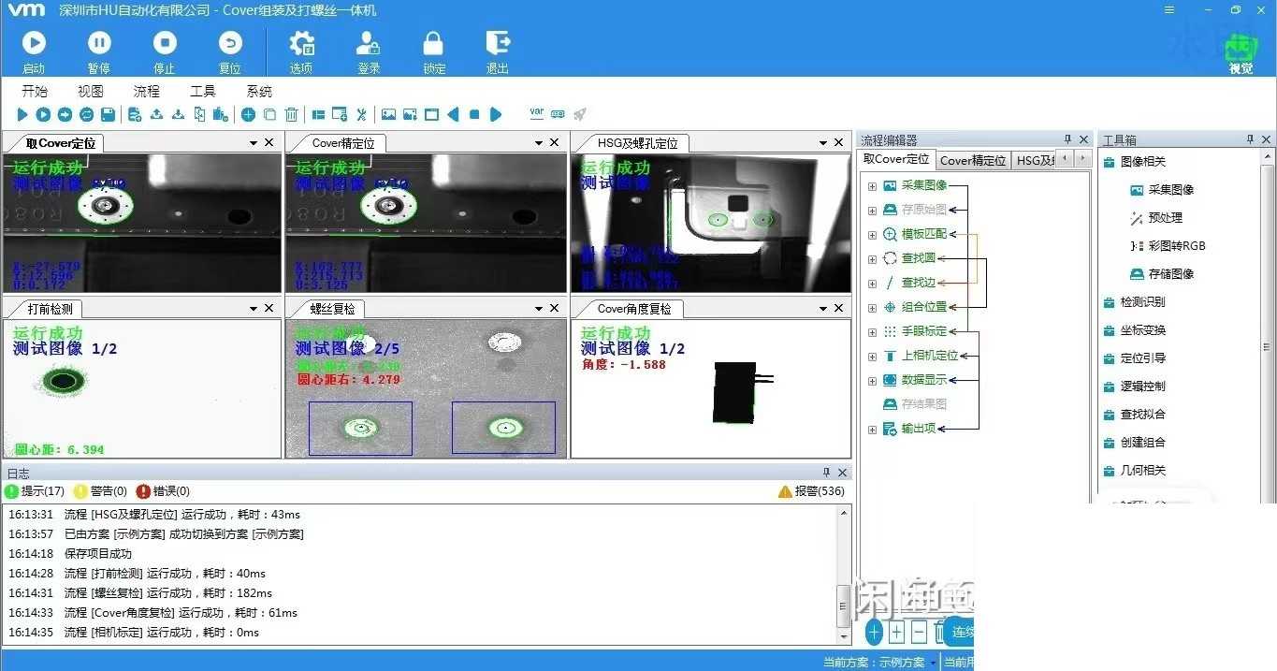
Task: Click the rocket icon in toolbar
Action: pos(580,114)
